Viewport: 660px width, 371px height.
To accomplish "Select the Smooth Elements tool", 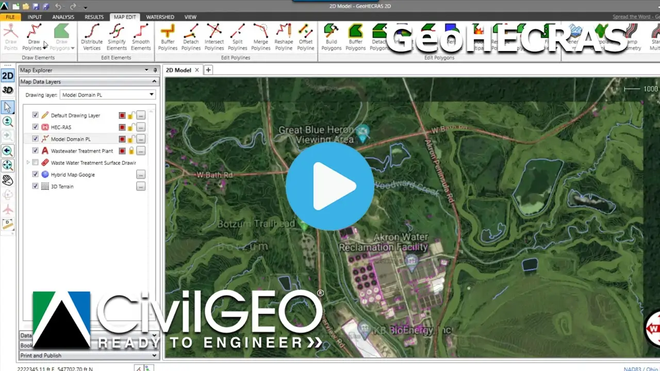I will [x=141, y=36].
